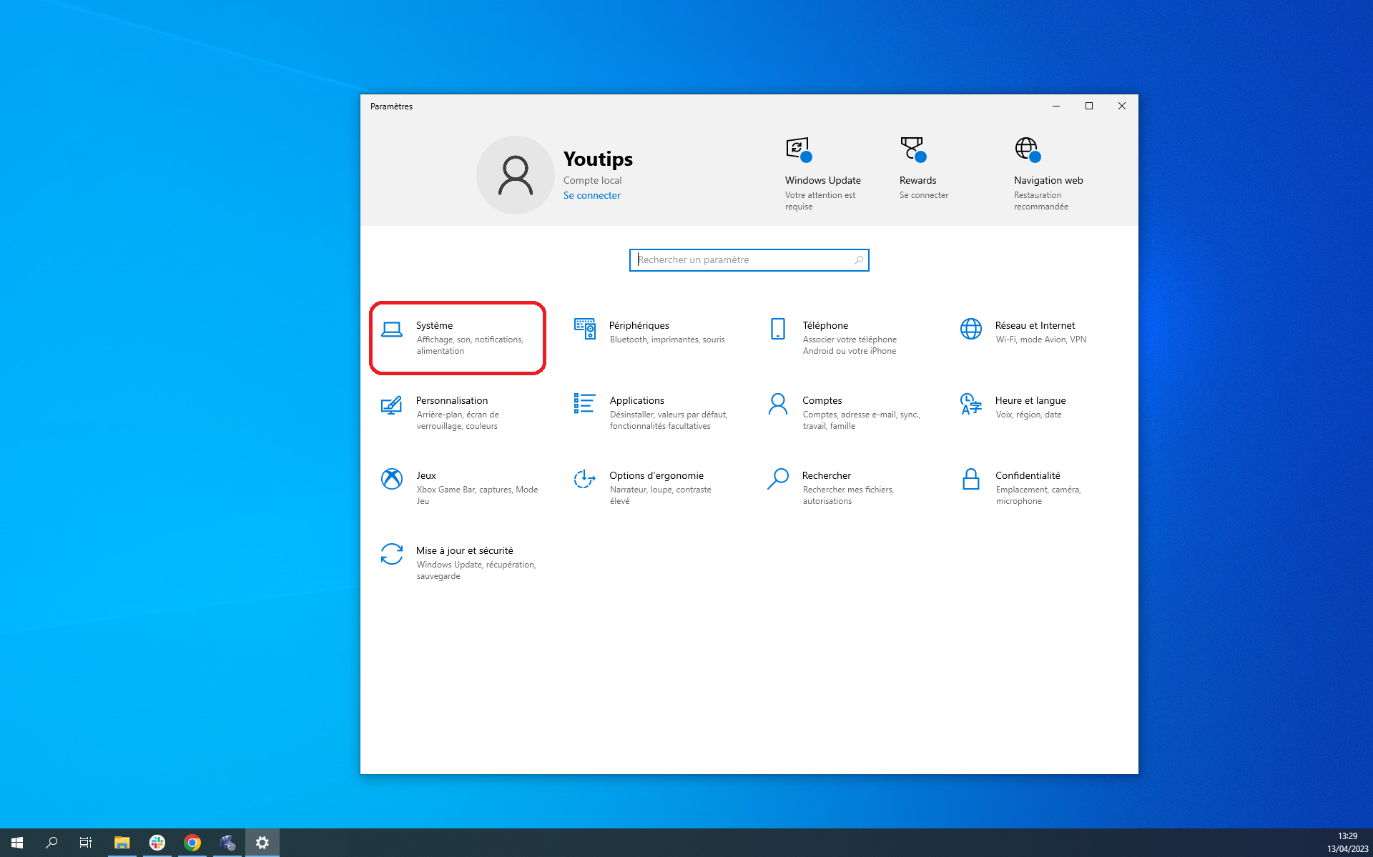Open Réseau et Internet globe icon
1373x857 pixels.
click(x=970, y=329)
